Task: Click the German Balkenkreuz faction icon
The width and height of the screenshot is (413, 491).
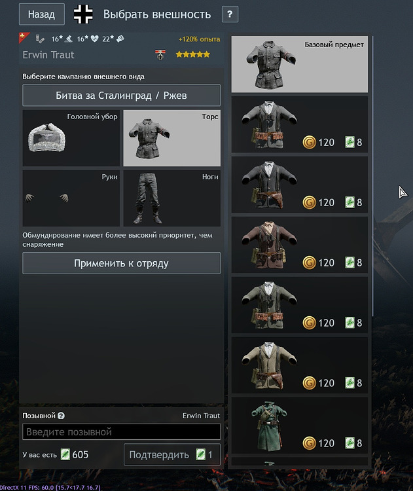Action: coord(83,14)
